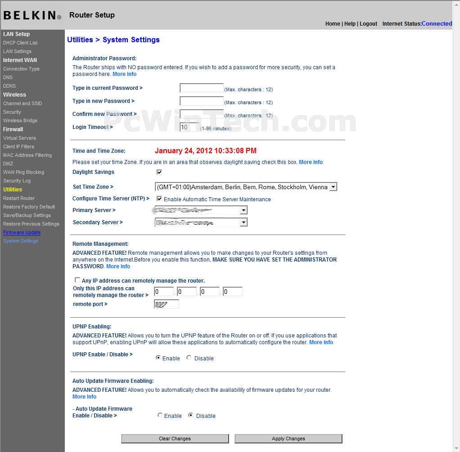Click More Info under Administrator Password

pos(124,74)
